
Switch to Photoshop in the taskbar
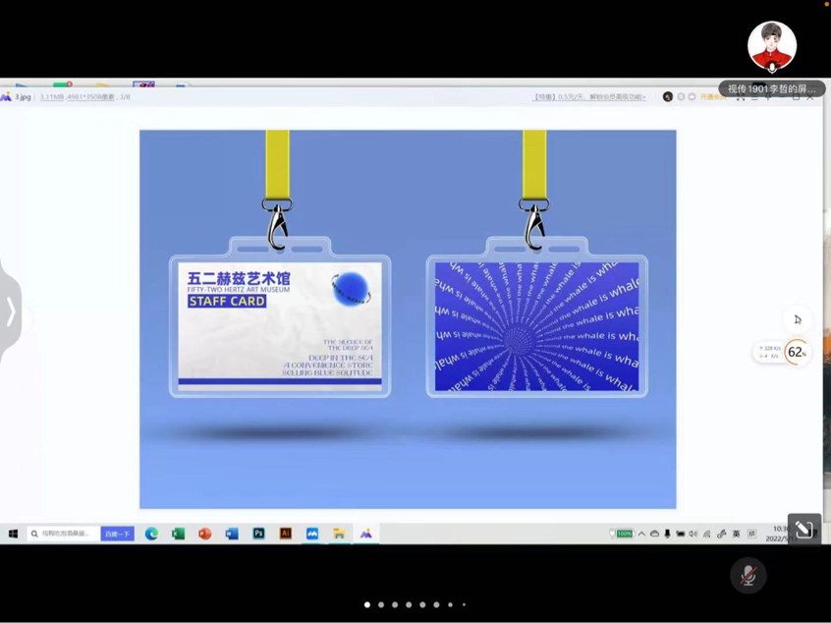(x=258, y=534)
